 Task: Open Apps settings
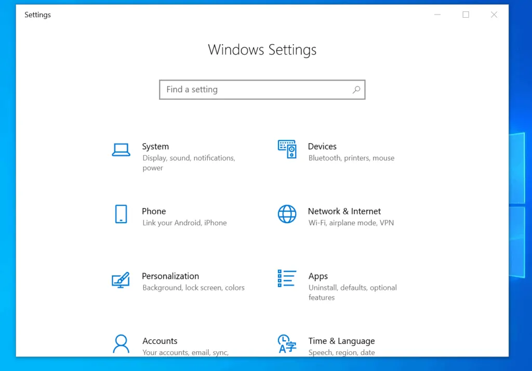pos(318,276)
